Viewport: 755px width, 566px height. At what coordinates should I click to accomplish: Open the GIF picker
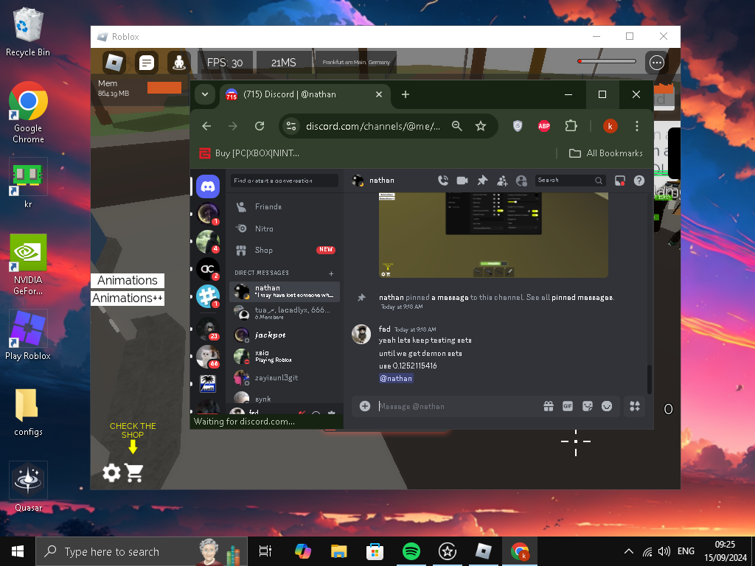pos(568,406)
